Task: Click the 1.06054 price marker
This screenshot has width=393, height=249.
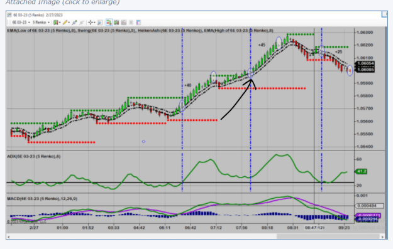Action: tap(365, 63)
